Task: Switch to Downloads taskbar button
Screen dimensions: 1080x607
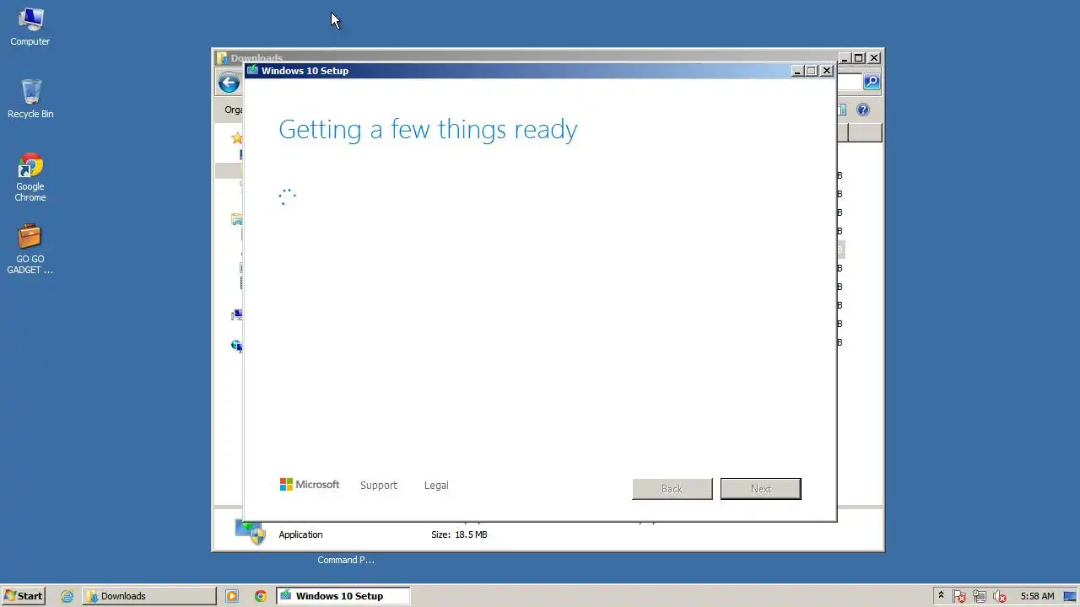Action: tap(149, 596)
